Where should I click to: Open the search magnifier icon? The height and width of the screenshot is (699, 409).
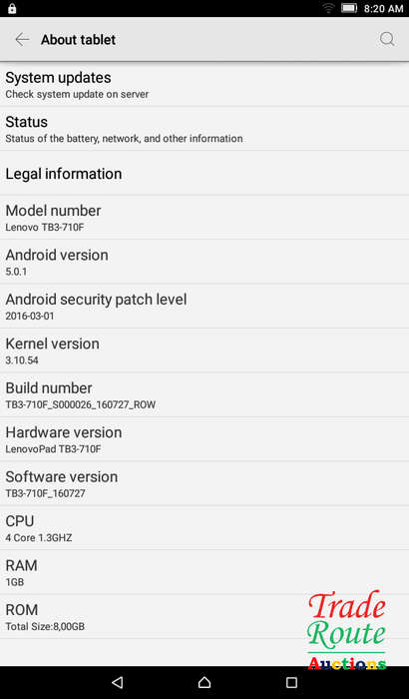[387, 39]
